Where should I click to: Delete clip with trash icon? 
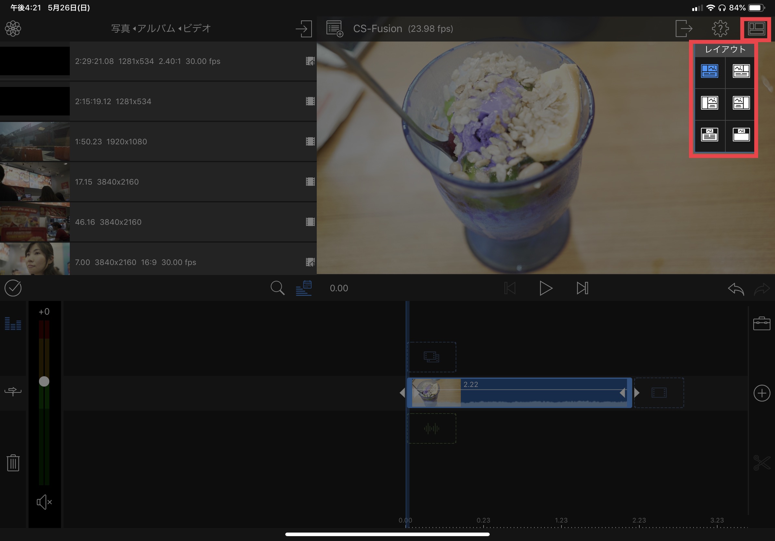pyautogui.click(x=13, y=463)
